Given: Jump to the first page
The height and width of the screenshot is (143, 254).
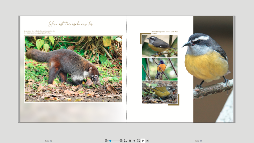Looking at the screenshot, I should (130, 141).
